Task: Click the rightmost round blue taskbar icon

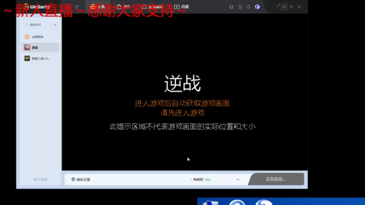Action: pos(264,202)
